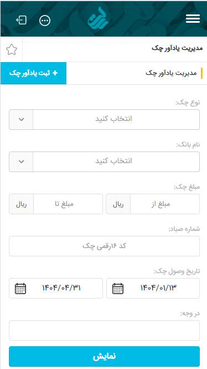Click the 1404/04/31 end date field
This screenshot has width=207, height=369.
(x=56, y=289)
